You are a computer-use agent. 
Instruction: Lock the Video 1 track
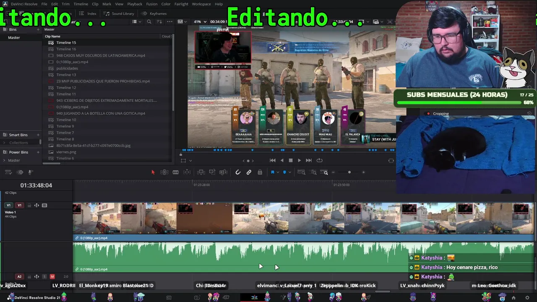[x=29, y=206]
